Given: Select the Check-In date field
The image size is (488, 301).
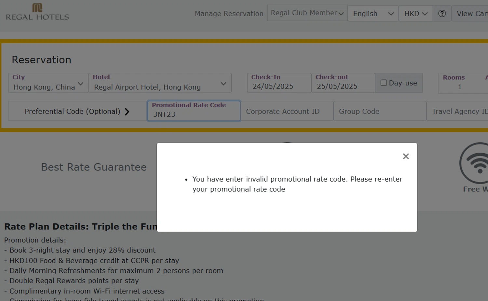Looking at the screenshot, I should (279, 83).
